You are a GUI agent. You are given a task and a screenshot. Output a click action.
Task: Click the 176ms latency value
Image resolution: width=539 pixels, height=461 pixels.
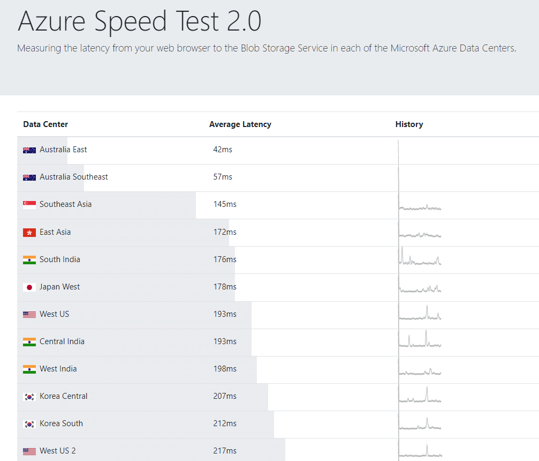(225, 259)
